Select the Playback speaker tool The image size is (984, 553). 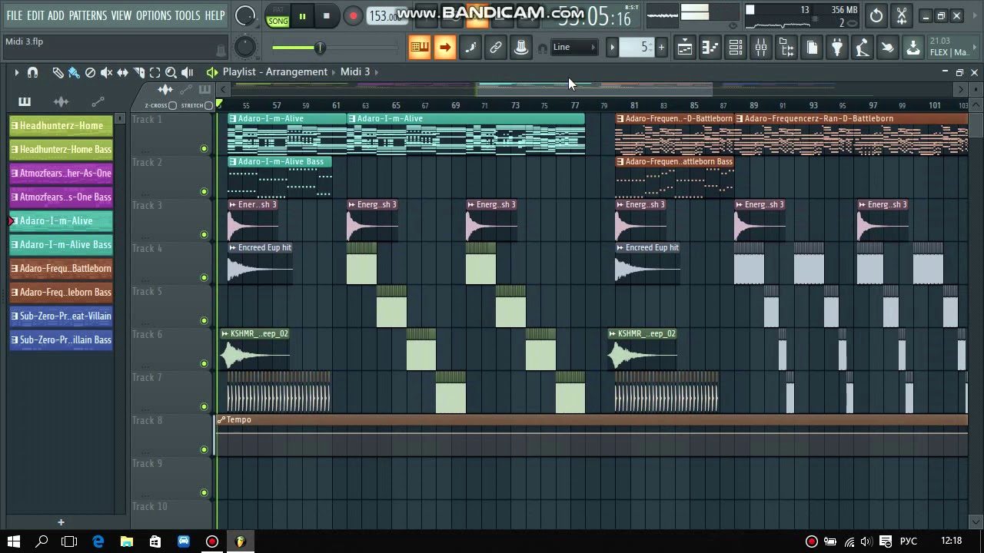(187, 72)
